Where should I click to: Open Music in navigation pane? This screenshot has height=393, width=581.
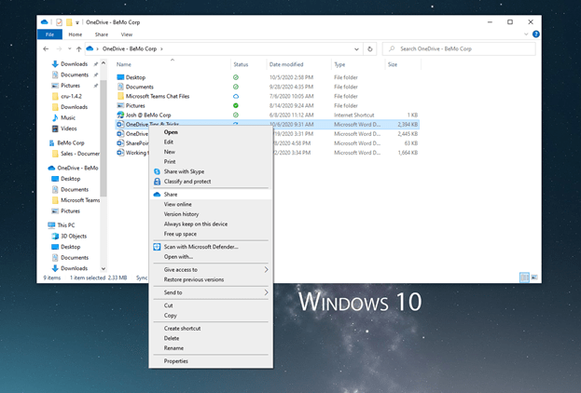point(68,117)
